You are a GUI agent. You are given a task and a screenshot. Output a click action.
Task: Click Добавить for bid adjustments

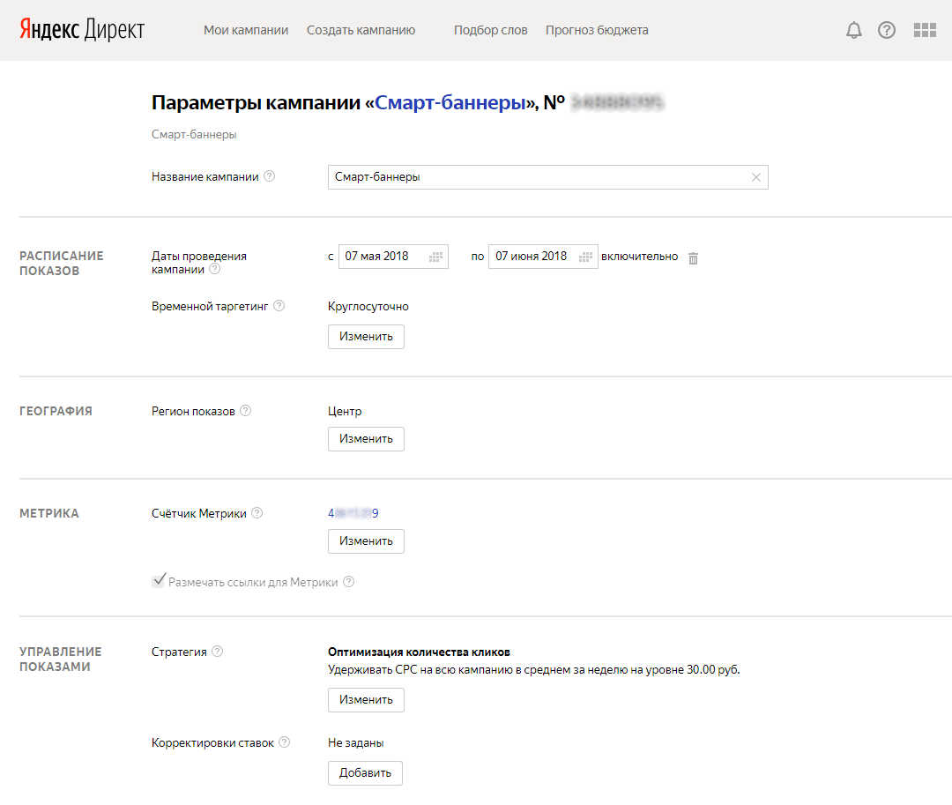(365, 773)
